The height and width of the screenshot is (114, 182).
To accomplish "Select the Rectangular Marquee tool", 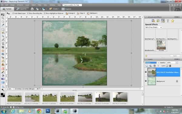I will click(x=3, y=29).
